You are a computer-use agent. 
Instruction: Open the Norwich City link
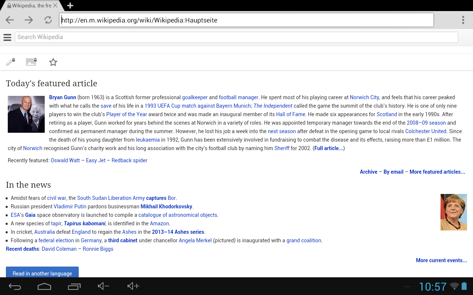click(364, 97)
